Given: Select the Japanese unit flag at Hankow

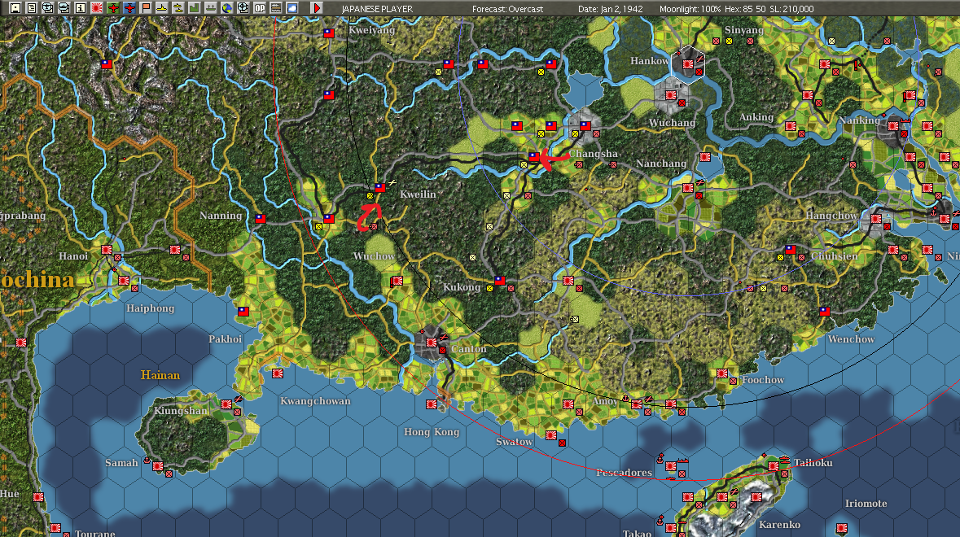Looking at the screenshot, I should [688, 63].
